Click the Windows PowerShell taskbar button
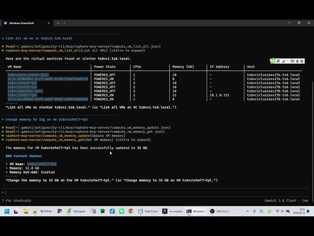This screenshot has width=314, height=236. point(196,211)
